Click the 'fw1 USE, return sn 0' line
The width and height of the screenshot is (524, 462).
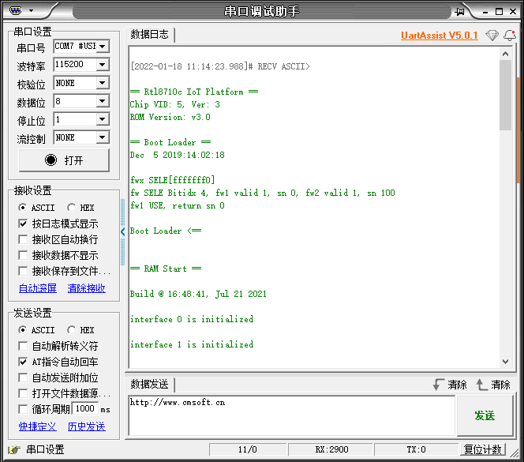[x=177, y=205]
